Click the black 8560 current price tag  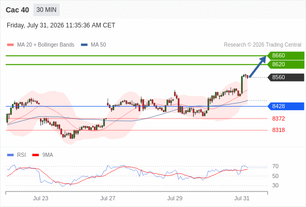286,77
